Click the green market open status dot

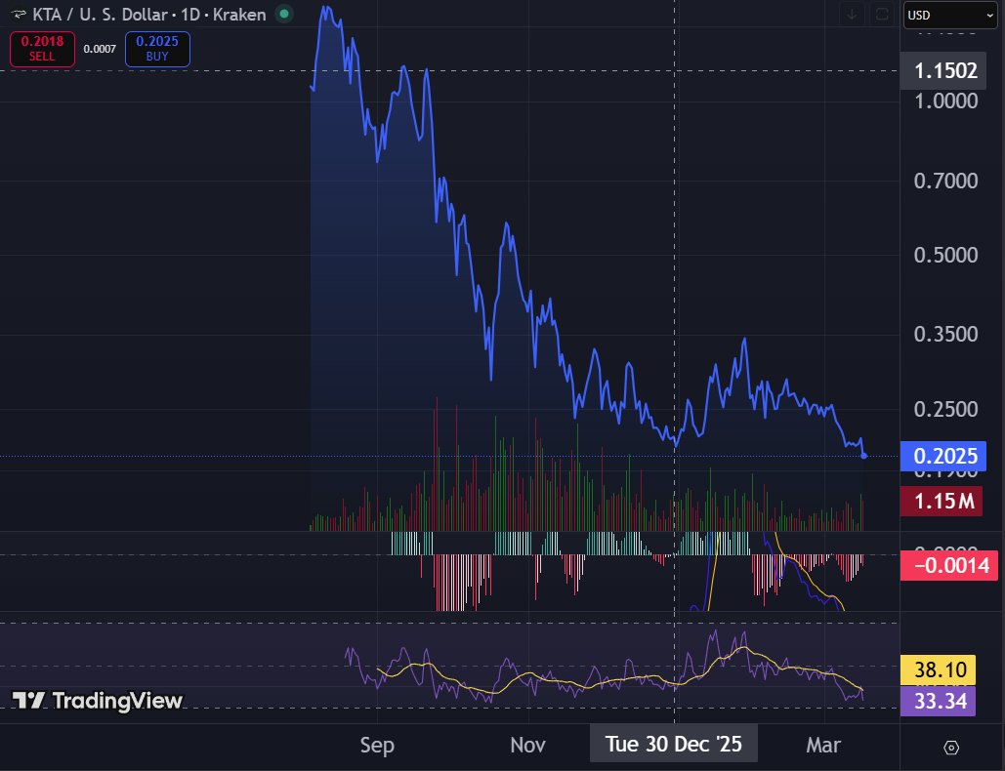(x=284, y=14)
